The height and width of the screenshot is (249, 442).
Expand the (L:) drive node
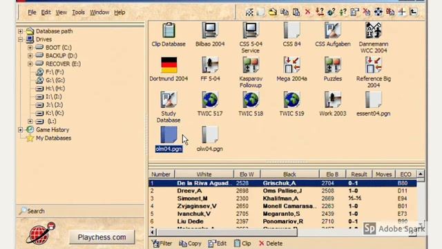point(30,121)
